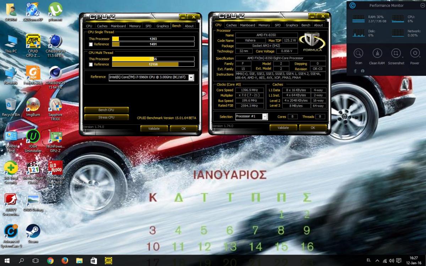This screenshot has height=266, width=426.
Task: Select the 360 Total Security icon
Action: tap(11, 173)
